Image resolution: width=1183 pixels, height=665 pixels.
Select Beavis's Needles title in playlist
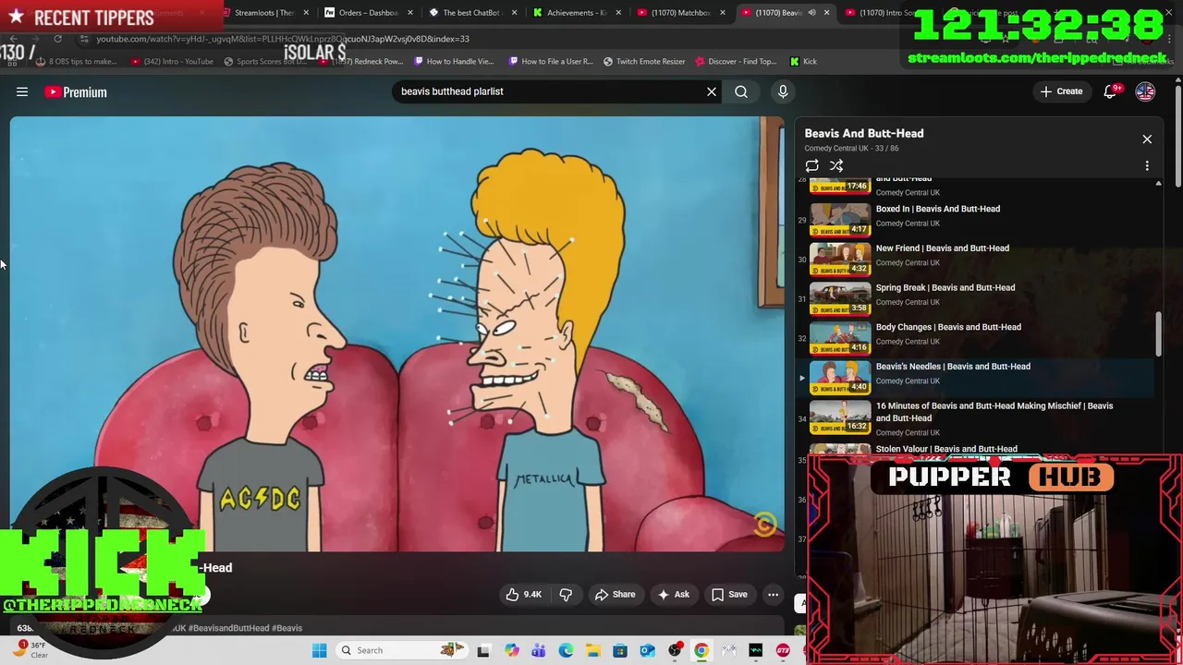pyautogui.click(x=953, y=367)
